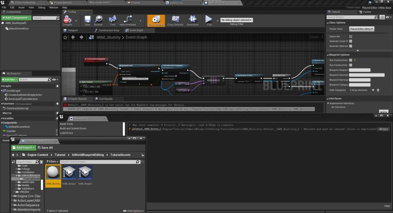Screen dimensions: 393x213
Task: Toggle first Run Construction Script checkbox
Action: coord(351,60)
